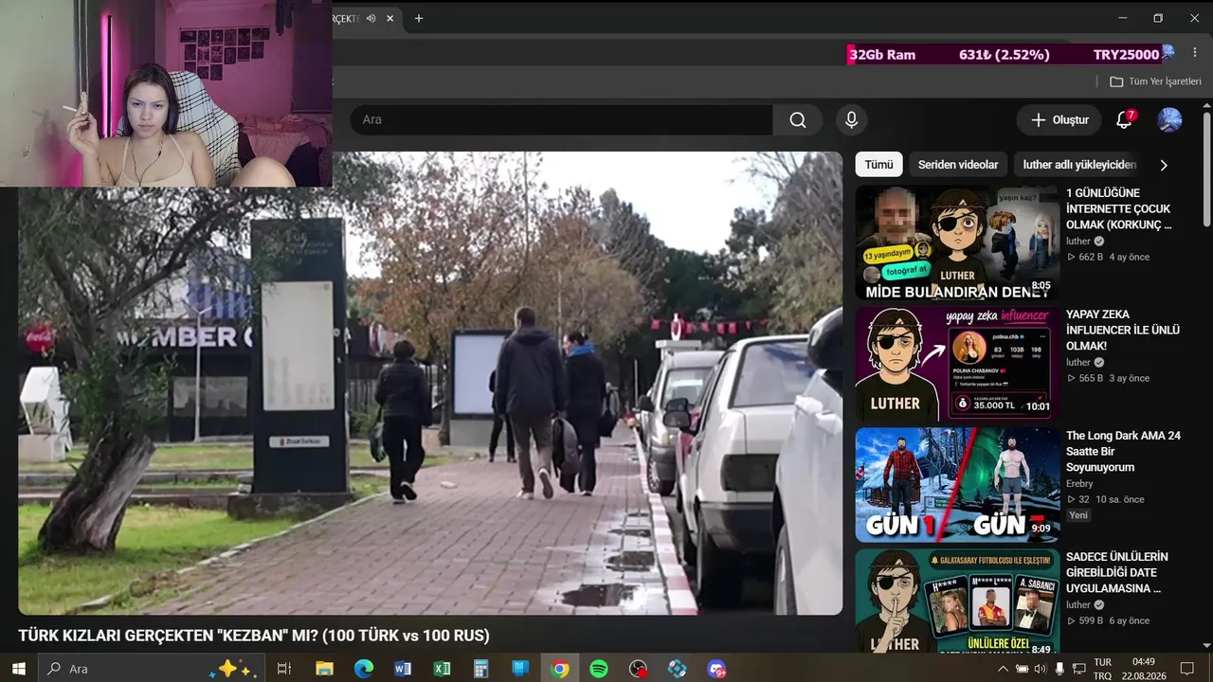Open YouTube notifications bell
1213x682 pixels.
click(x=1124, y=120)
